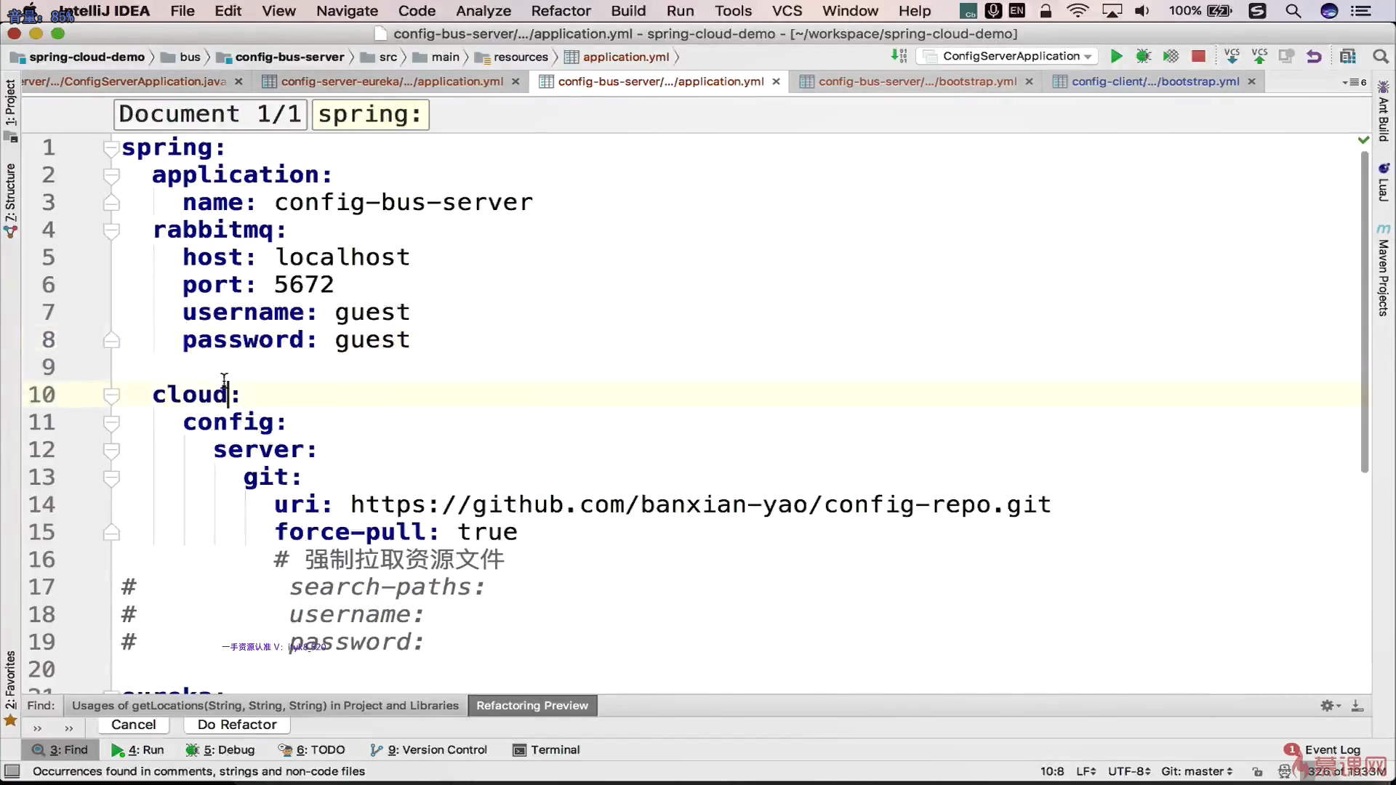The width and height of the screenshot is (1396, 785).
Task: Collapse the rabbitmq YAML block
Action: point(111,230)
